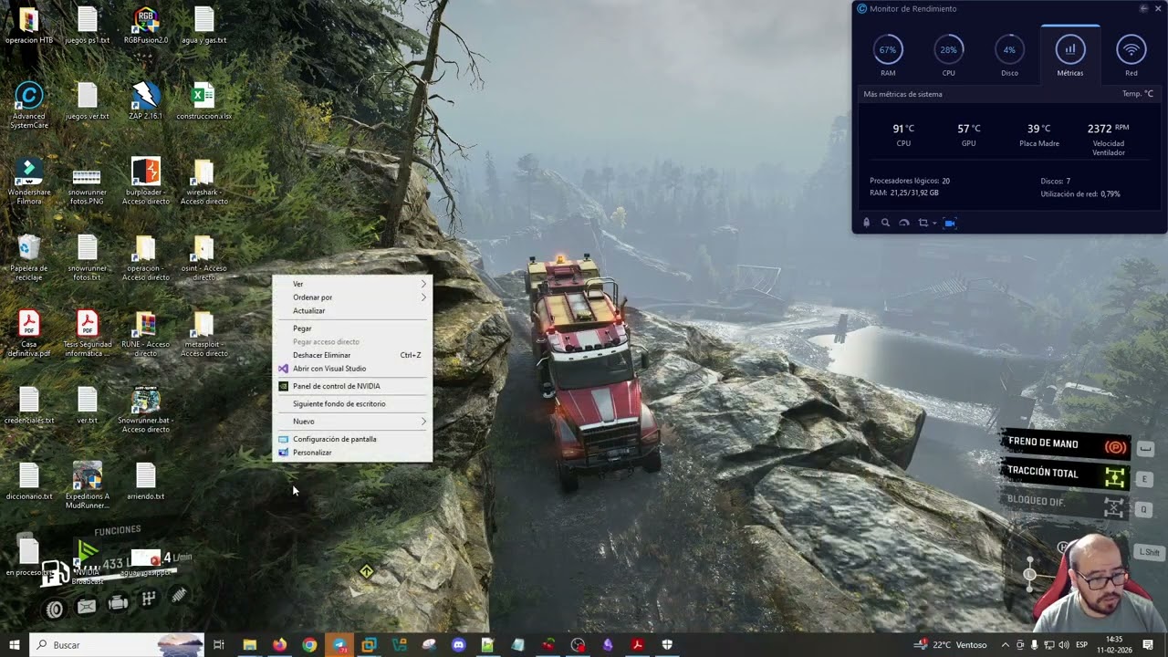Toggle temperature unit Temp. °C
The height and width of the screenshot is (657, 1168).
click(x=1138, y=94)
